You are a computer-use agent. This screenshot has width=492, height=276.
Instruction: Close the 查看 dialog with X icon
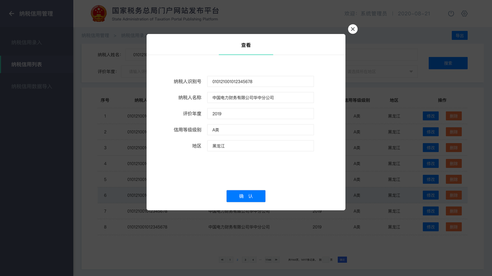coord(353,29)
